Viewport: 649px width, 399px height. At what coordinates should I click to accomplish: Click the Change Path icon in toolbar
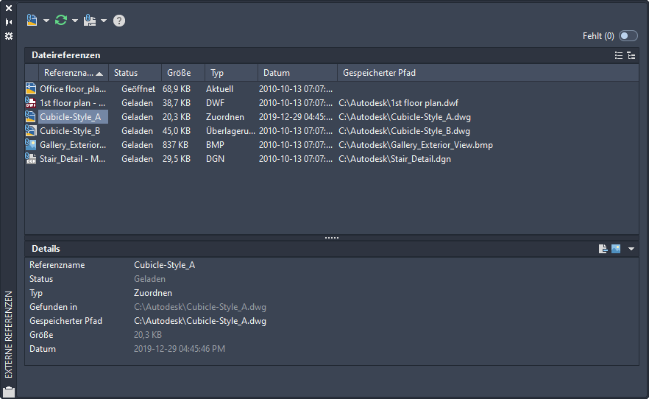[90, 21]
